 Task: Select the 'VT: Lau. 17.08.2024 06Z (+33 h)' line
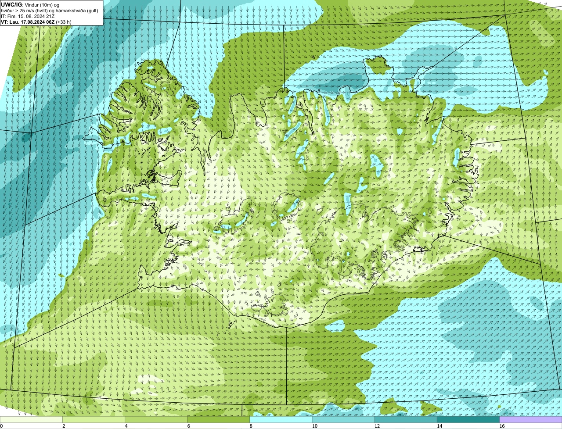(36, 22)
